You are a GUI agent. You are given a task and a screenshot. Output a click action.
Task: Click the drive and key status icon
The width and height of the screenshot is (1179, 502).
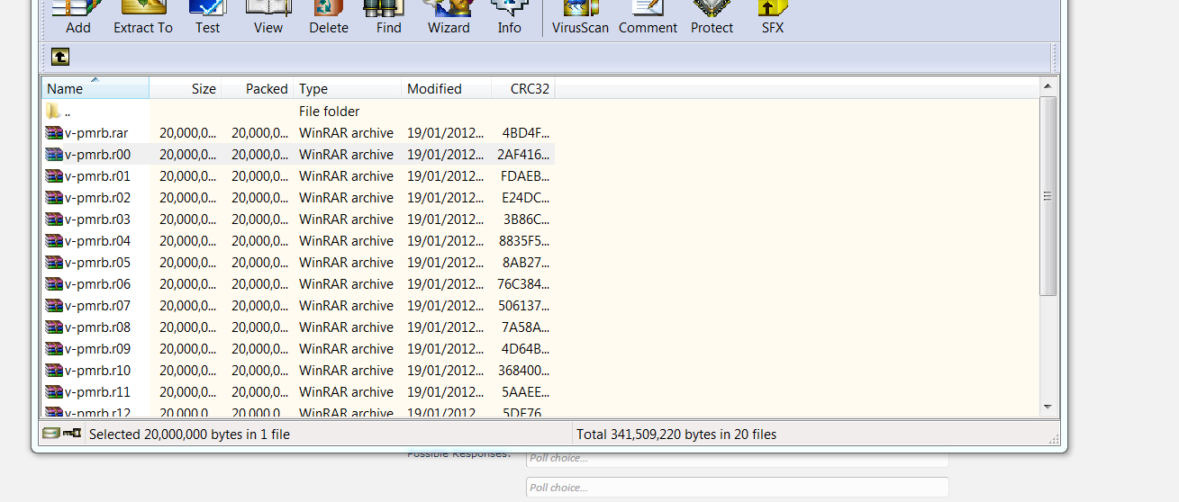[x=62, y=434]
